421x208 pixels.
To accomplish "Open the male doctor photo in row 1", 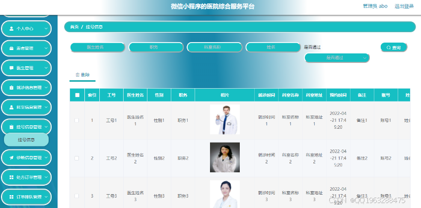I will point(225,119).
